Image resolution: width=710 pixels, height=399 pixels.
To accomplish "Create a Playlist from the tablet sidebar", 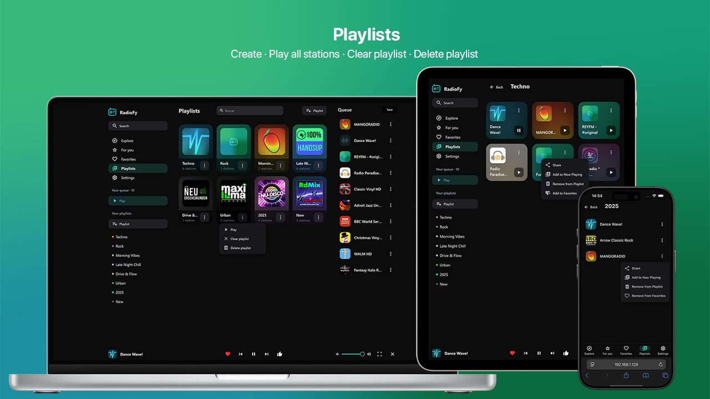I will [x=455, y=204].
